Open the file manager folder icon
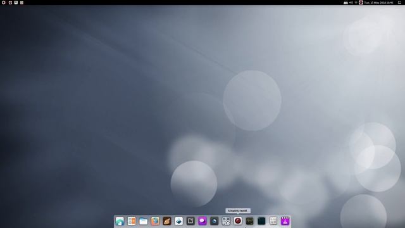405x228 pixels. pos(144,221)
